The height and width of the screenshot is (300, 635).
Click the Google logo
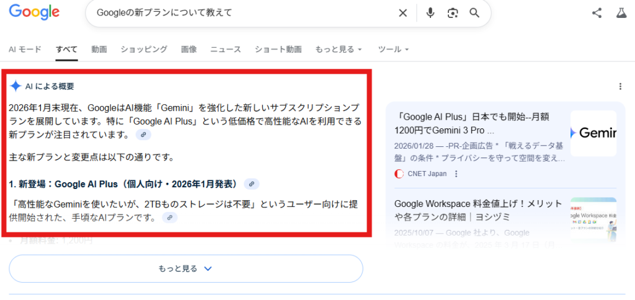point(34,12)
